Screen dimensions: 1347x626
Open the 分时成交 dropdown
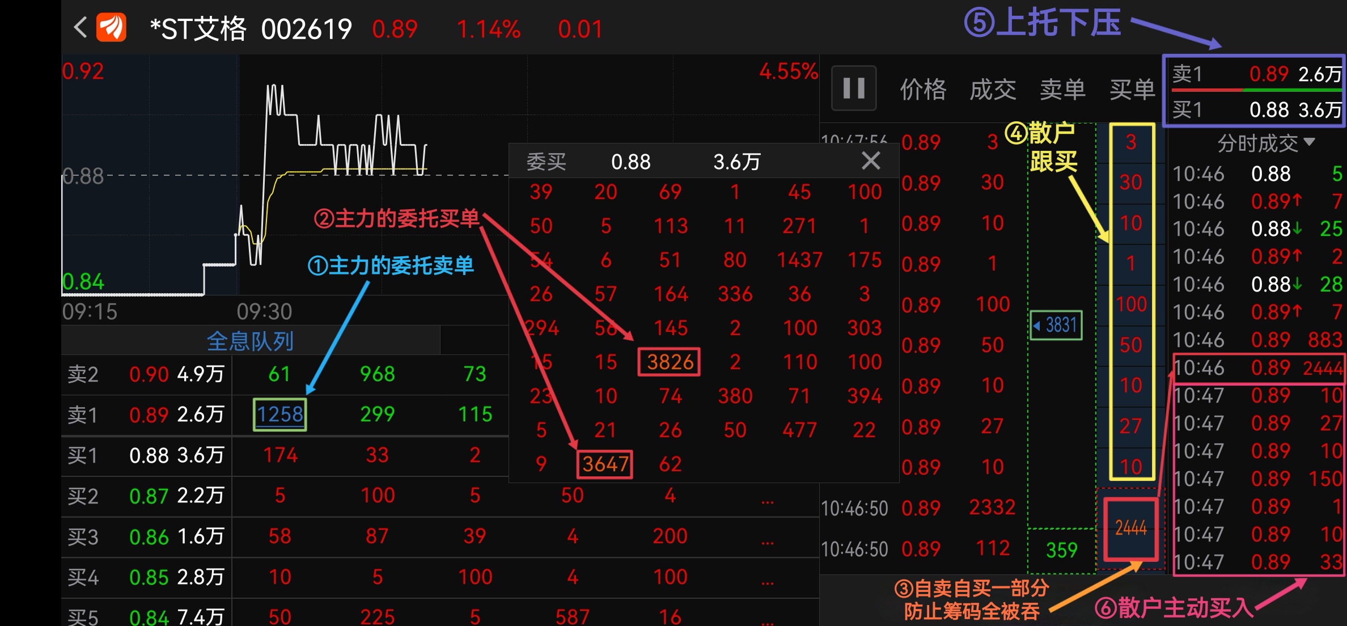click(1265, 143)
